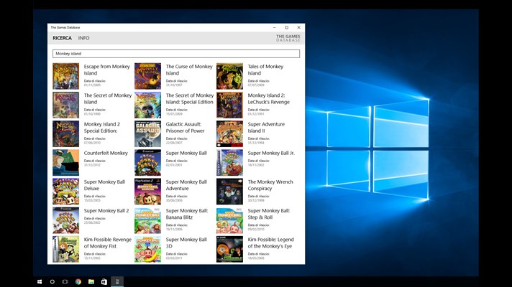The width and height of the screenshot is (512, 287).
Task: Open File Explorer from the taskbar
Action: (91, 282)
